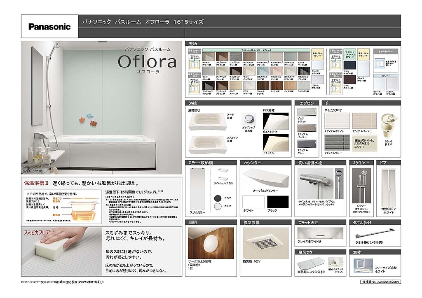Click the スミずみまでスッキリ。 headline
This screenshot has height=298, width=422.
(x=129, y=233)
